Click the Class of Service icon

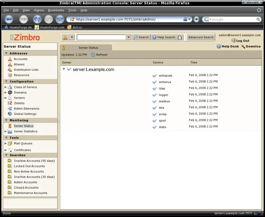click(x=10, y=87)
